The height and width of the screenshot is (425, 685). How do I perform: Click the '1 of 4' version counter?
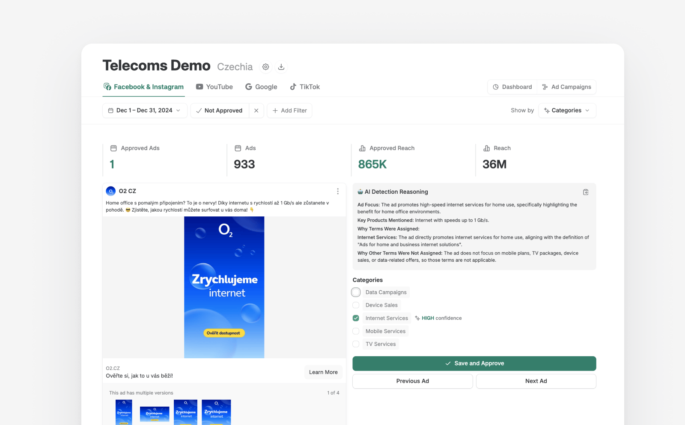coord(333,393)
